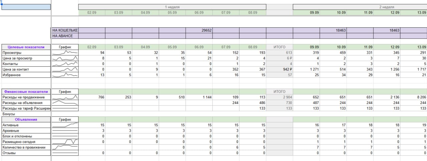Image resolution: width=427 pixels, height=161 pixels.
Task: Select the "2 неделя" merged header cell
Action: pos(360,7)
